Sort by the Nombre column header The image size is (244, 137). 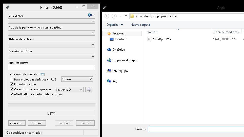152,32
